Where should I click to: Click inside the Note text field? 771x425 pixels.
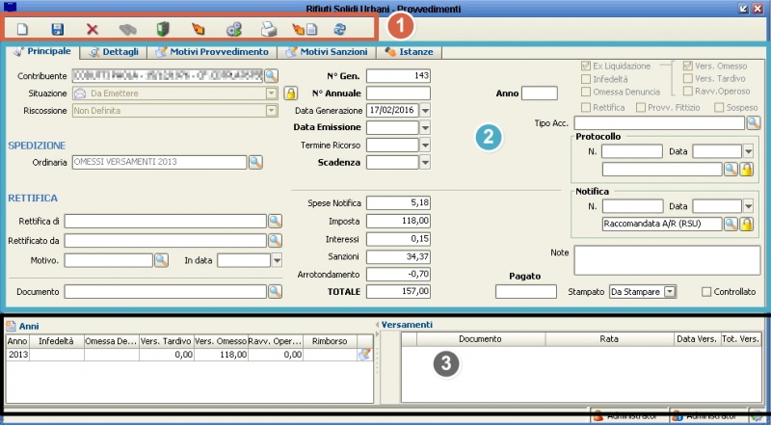[x=667, y=260]
